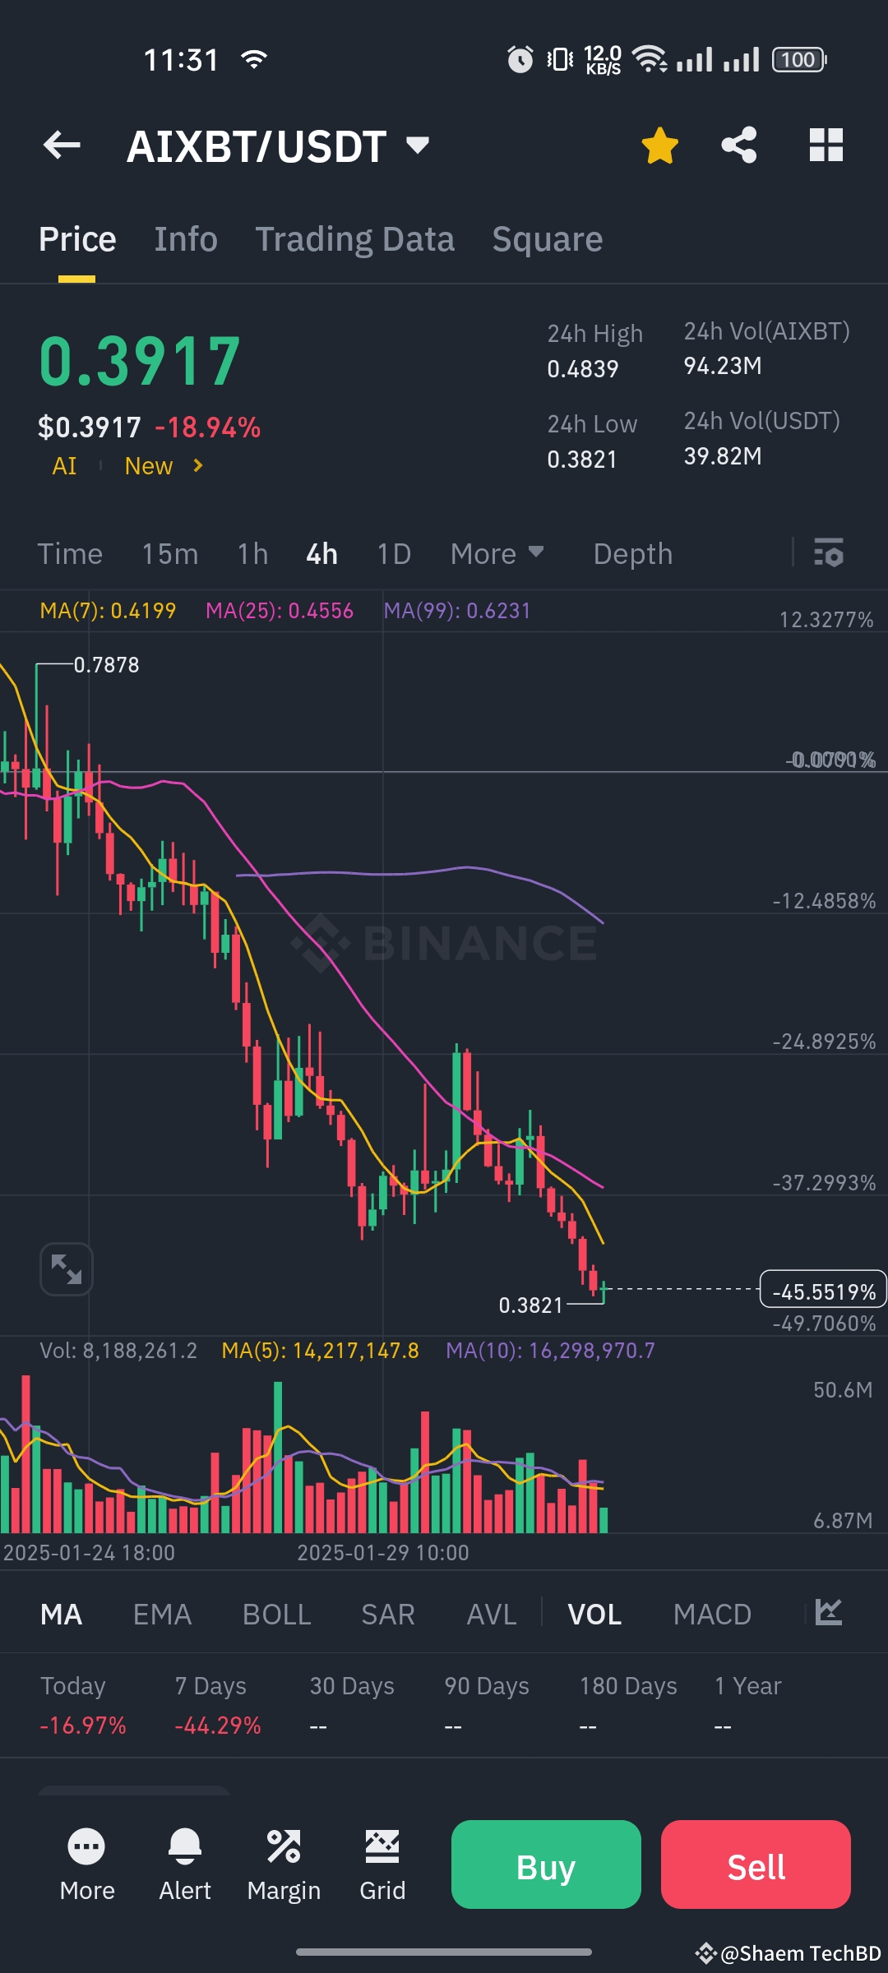888x1973 pixels.
Task: Tap the share icon
Action: tap(739, 146)
